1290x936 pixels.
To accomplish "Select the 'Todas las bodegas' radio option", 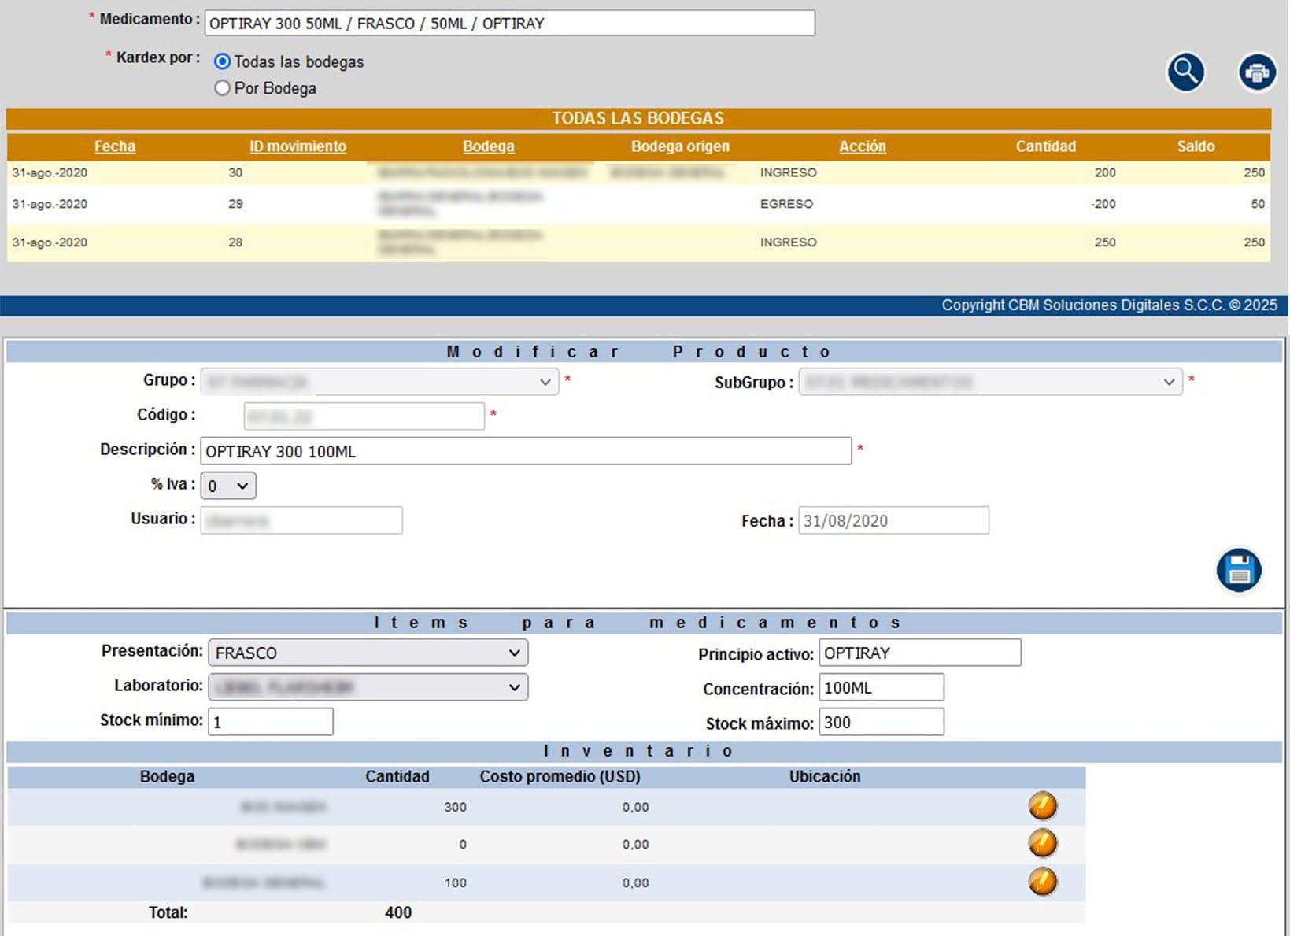I will click(x=223, y=61).
